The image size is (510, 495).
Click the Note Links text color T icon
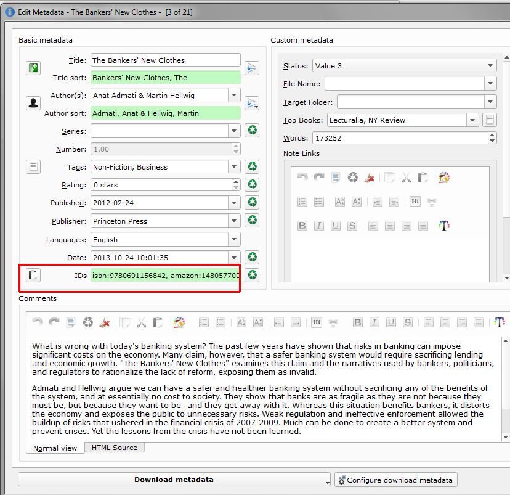[444, 225]
